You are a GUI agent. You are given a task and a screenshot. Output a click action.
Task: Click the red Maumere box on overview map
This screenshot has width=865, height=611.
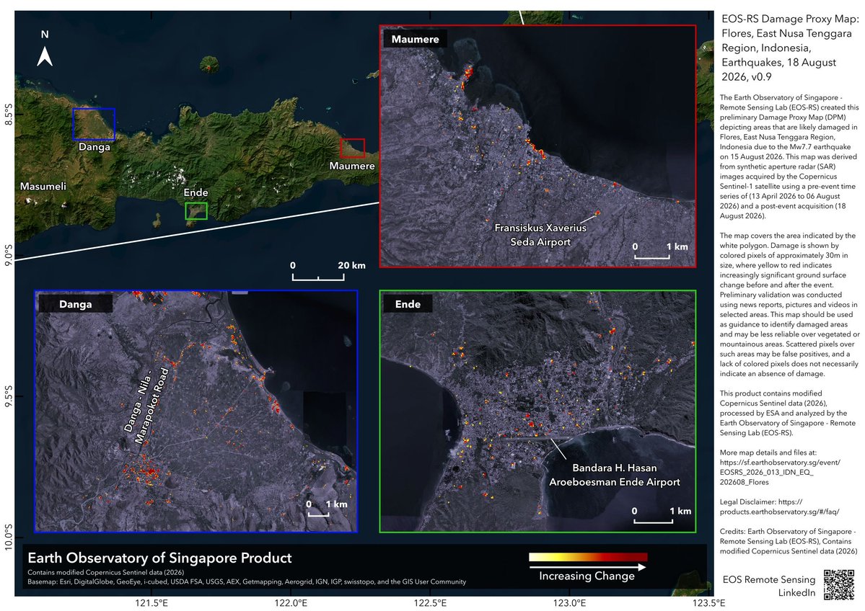click(x=353, y=148)
